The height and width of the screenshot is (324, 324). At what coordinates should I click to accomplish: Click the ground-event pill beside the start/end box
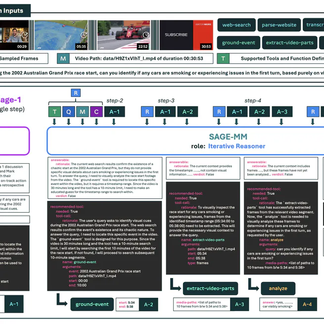(x=92, y=304)
